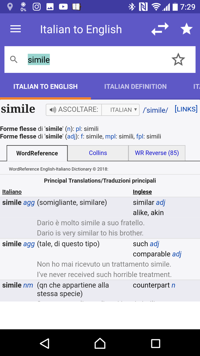The width and height of the screenshot is (200, 356).
Task: Toggle favorite star for word simile
Action: [178, 60]
